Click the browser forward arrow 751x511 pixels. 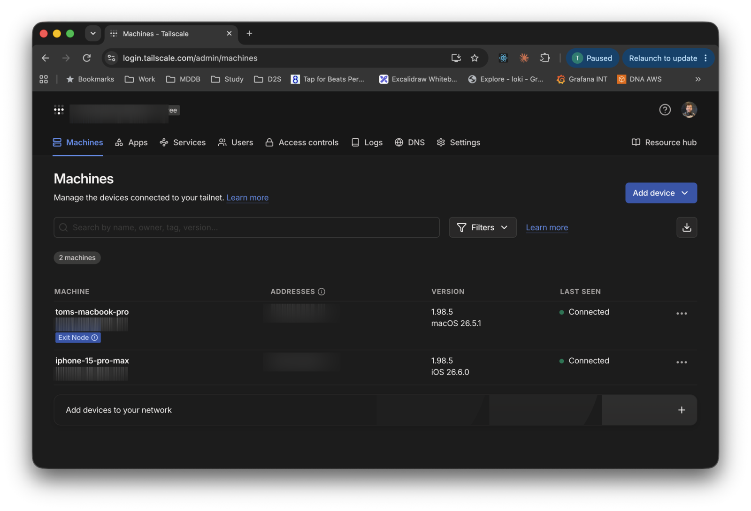tap(66, 58)
